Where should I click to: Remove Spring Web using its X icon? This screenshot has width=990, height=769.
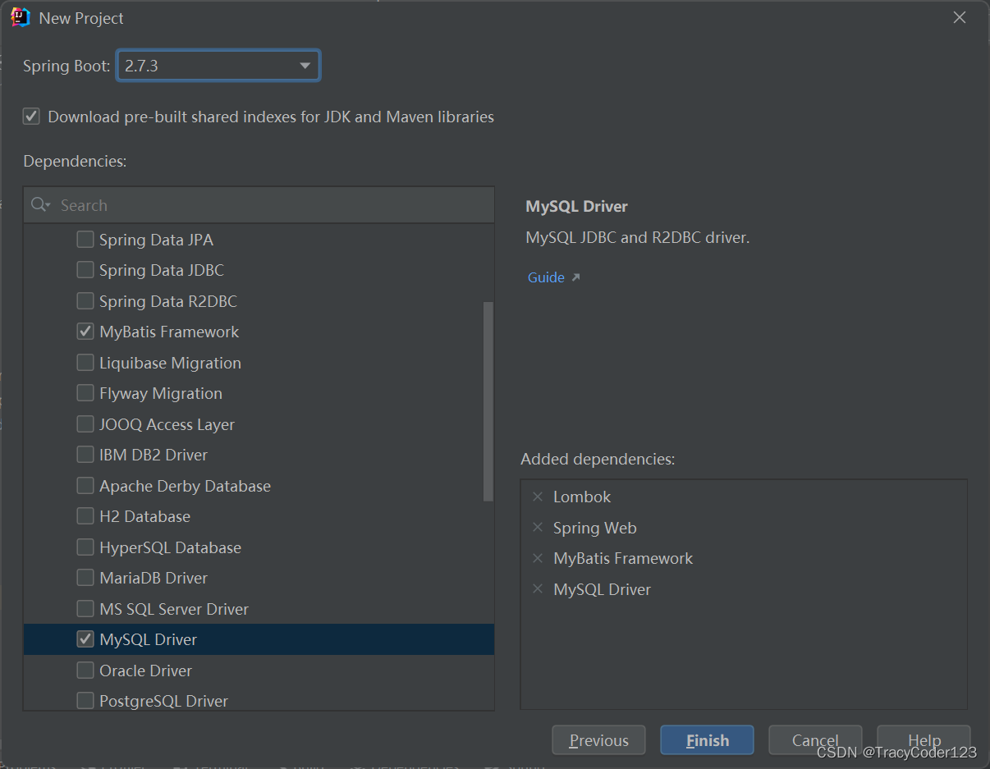pos(538,528)
